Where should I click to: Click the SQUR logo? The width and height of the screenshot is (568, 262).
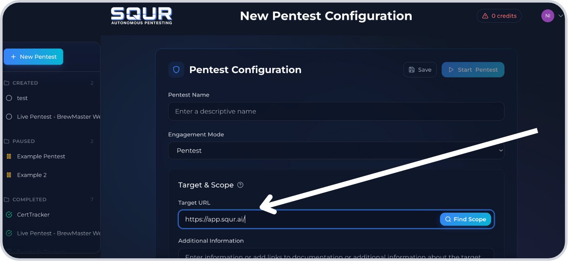tap(141, 16)
